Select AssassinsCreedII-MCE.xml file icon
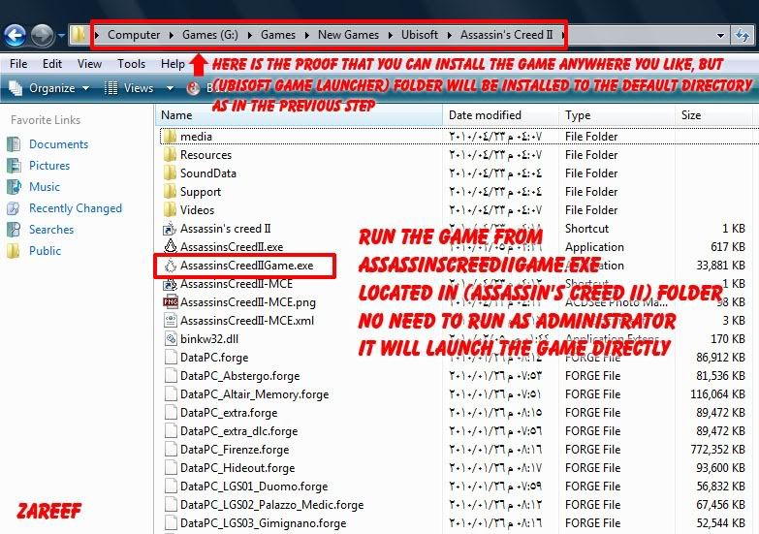 coord(170,321)
